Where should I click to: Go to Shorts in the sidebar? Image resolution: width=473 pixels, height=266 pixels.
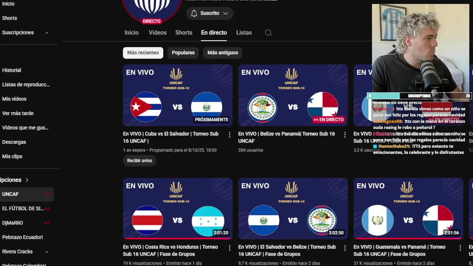click(10, 18)
